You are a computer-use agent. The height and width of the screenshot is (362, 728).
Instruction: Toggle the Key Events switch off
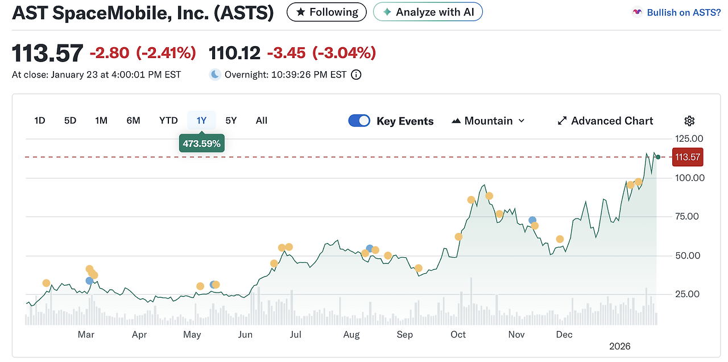[x=359, y=121]
